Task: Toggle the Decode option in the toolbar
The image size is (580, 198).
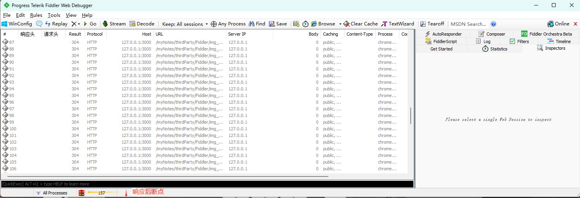Action: (x=142, y=24)
